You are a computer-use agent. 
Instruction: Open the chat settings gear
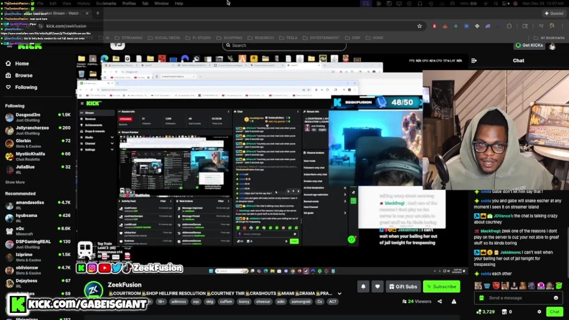pyautogui.click(x=539, y=312)
